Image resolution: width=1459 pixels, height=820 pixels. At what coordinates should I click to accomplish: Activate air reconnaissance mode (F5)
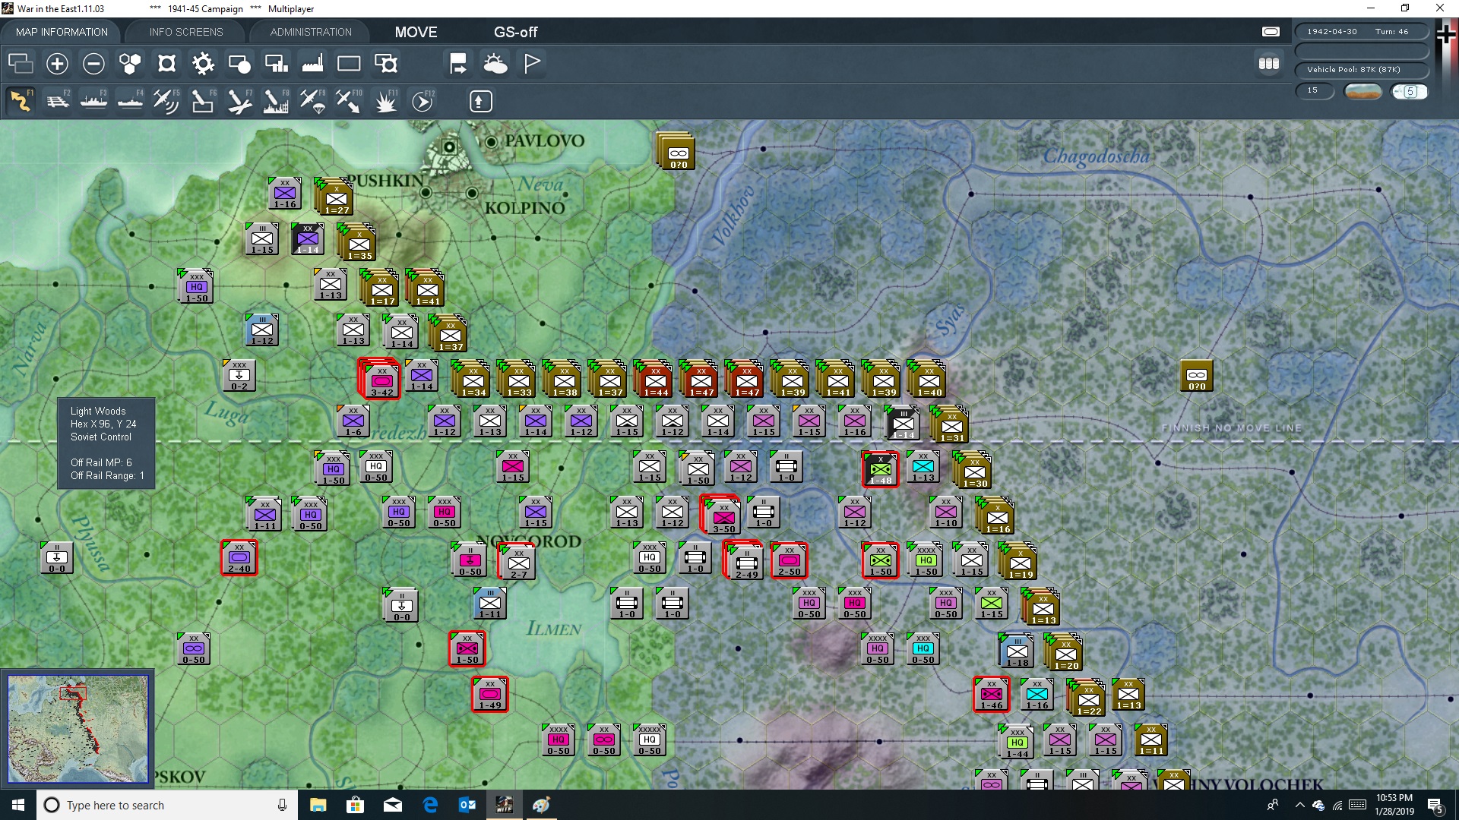(166, 101)
